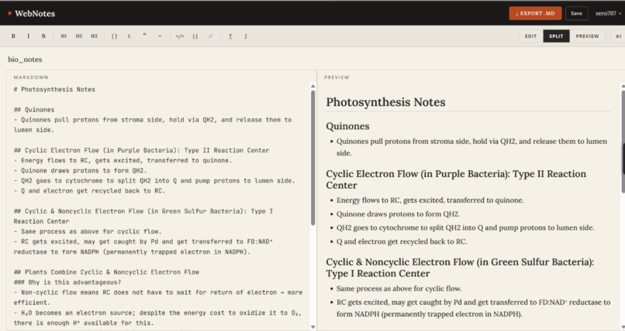
Task: Click 'Energy flows to RC' bullet in preview
Action: (x=430, y=200)
